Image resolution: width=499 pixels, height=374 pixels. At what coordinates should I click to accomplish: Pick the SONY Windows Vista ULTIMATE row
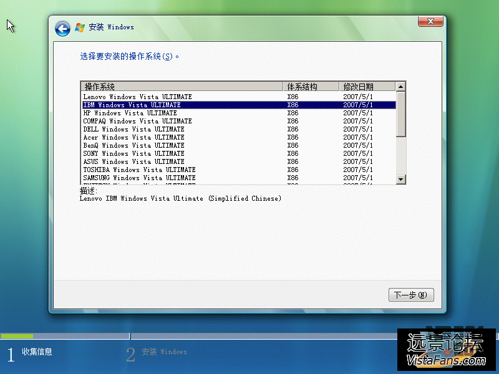click(133, 153)
